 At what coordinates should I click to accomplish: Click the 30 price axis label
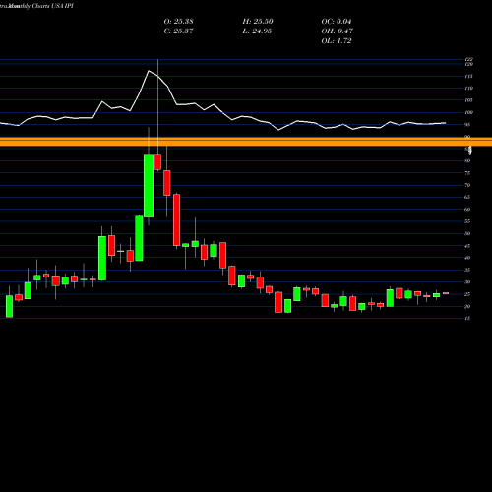tap(468, 282)
